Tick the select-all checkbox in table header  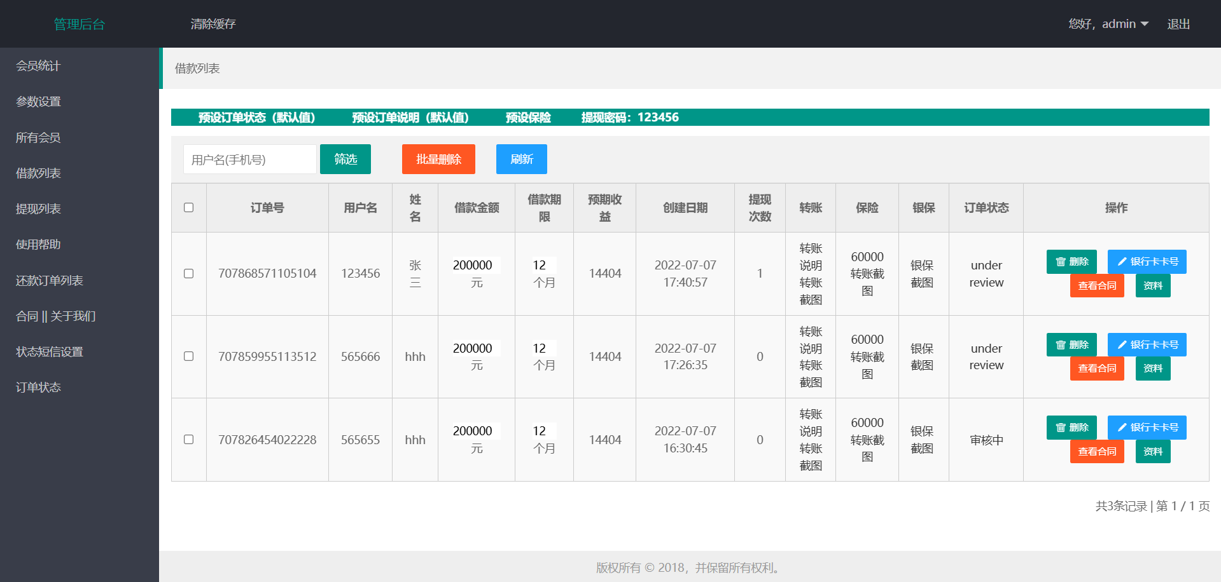(188, 208)
